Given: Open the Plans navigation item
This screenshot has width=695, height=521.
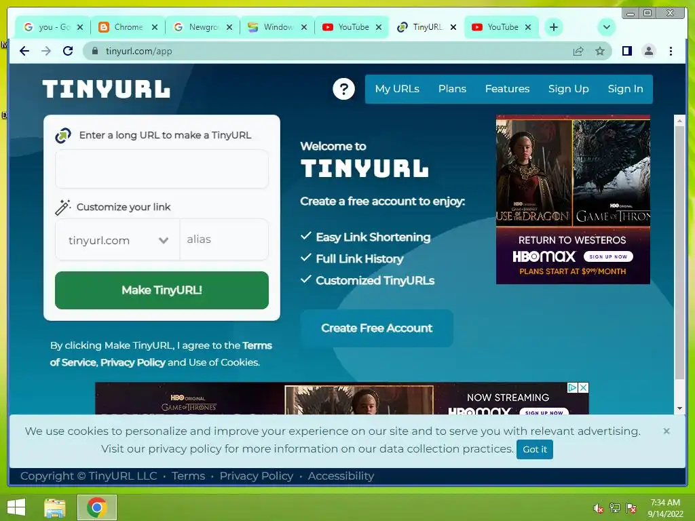Looking at the screenshot, I should tap(452, 89).
